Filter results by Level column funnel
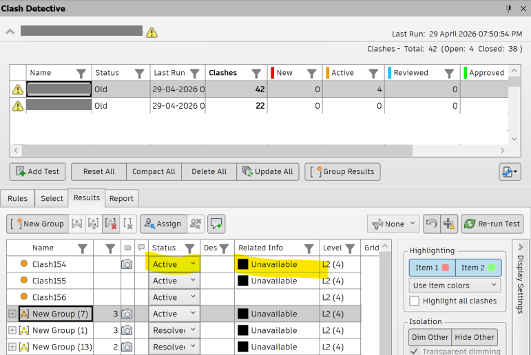 coord(350,248)
